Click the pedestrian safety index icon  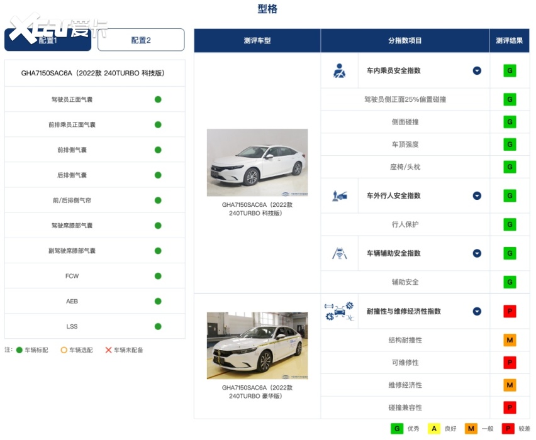[339, 195]
